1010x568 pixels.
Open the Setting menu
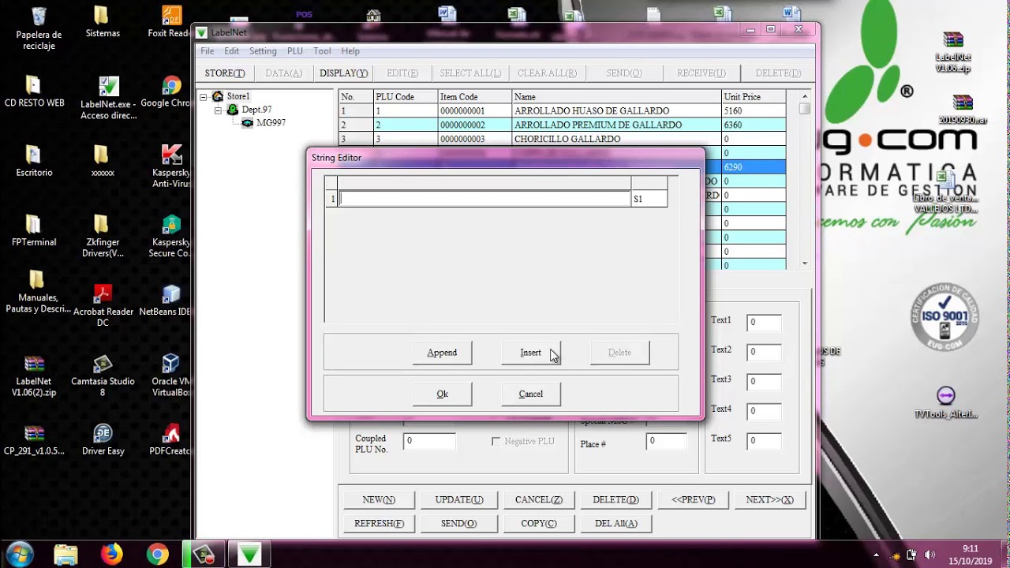(263, 51)
